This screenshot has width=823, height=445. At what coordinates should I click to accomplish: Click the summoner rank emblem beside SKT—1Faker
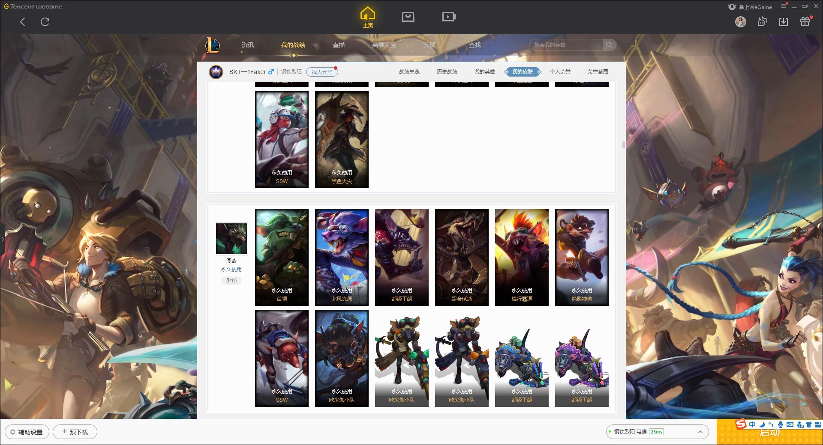tap(216, 72)
